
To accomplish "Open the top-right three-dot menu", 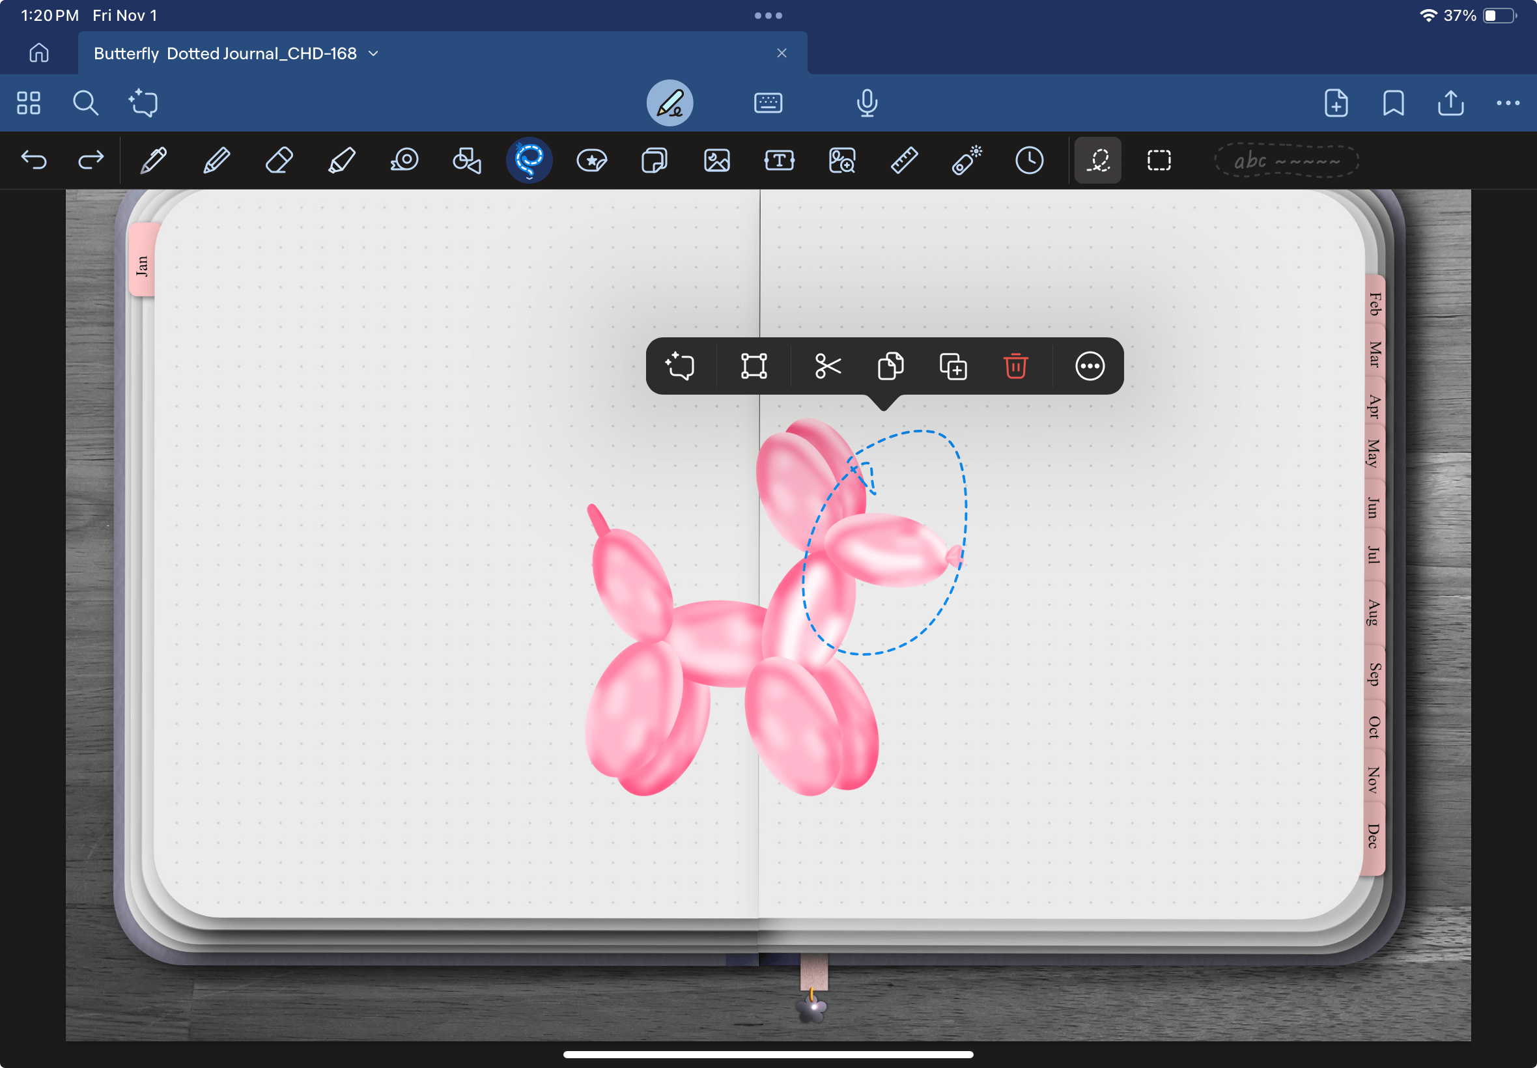I will coord(1508,103).
